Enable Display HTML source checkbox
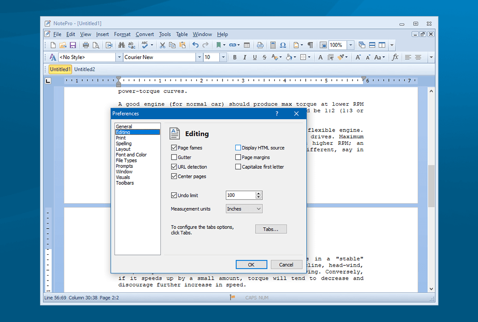 238,148
